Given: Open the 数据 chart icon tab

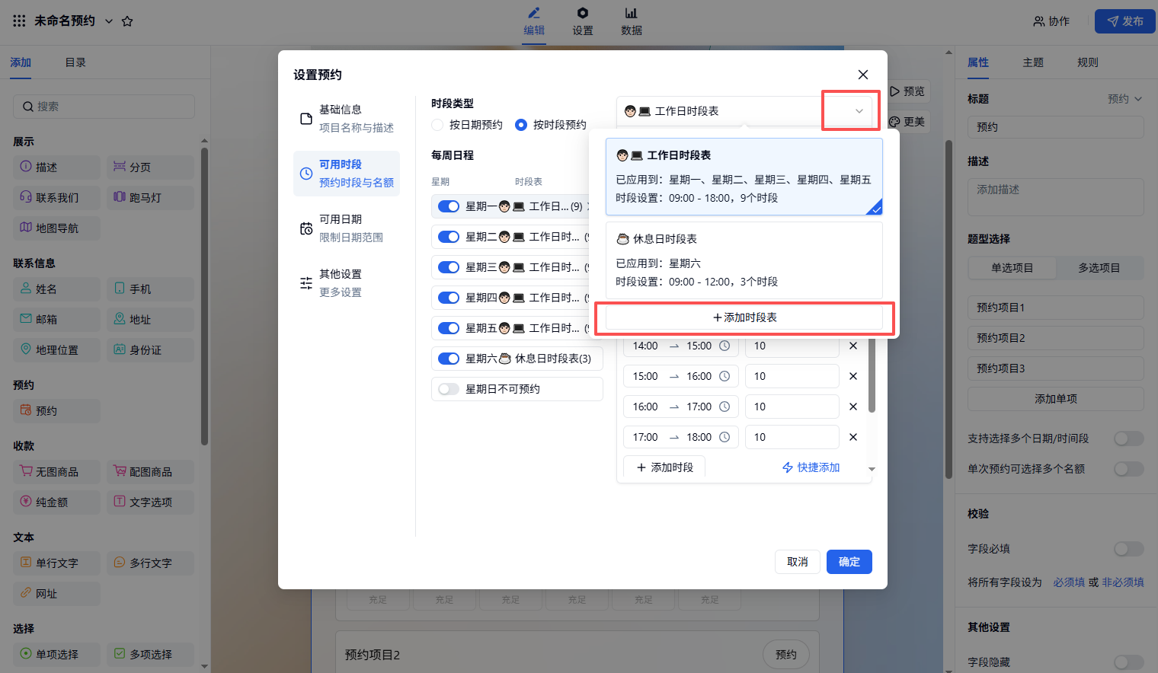Looking at the screenshot, I should point(631,21).
